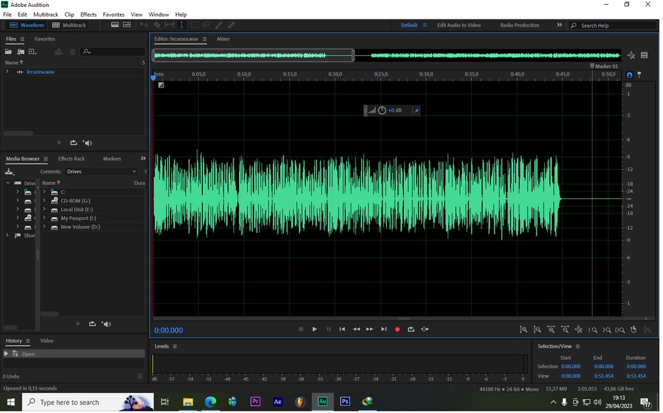Open Premiere Pro from the taskbar
Screen dimensions: 663x413
point(255,402)
